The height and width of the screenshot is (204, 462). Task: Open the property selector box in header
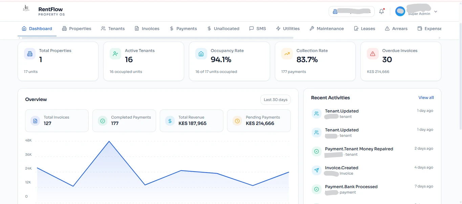351,11
